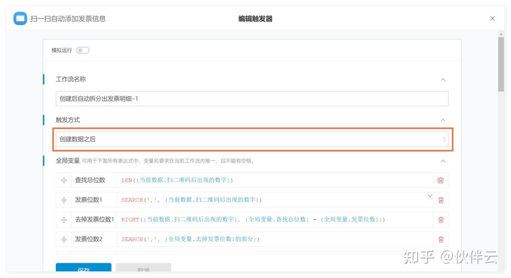Toggle the 模拟运行 switch
Screen dimensions: 511x278
[x=83, y=51]
